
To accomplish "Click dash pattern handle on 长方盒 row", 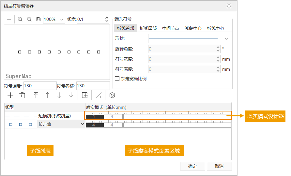I will 123,125.
